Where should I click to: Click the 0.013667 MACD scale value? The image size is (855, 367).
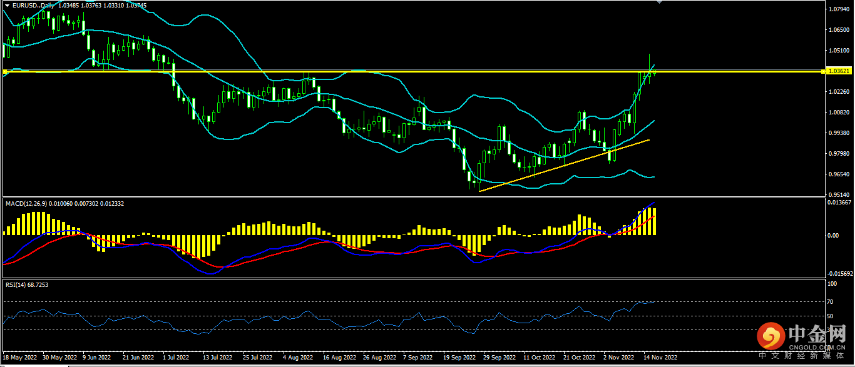838,202
